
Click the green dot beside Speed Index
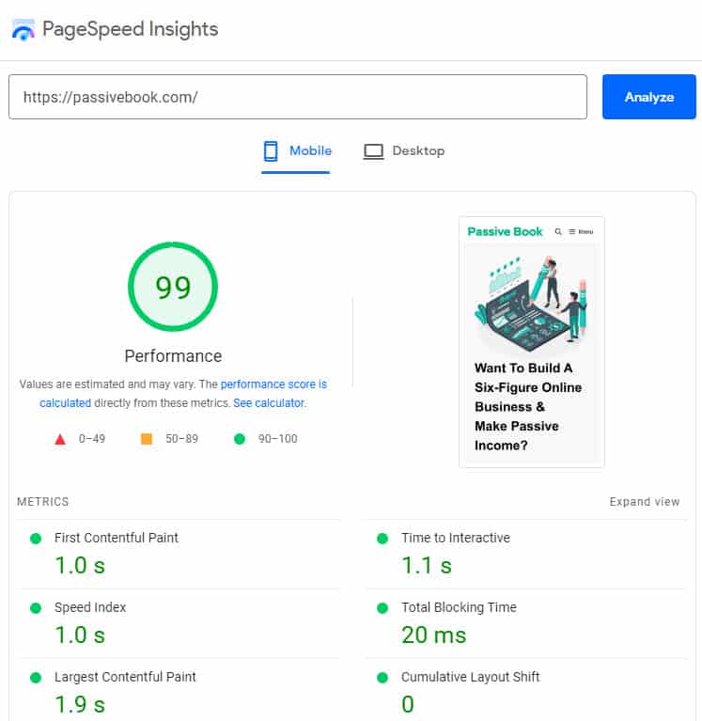[x=36, y=608]
